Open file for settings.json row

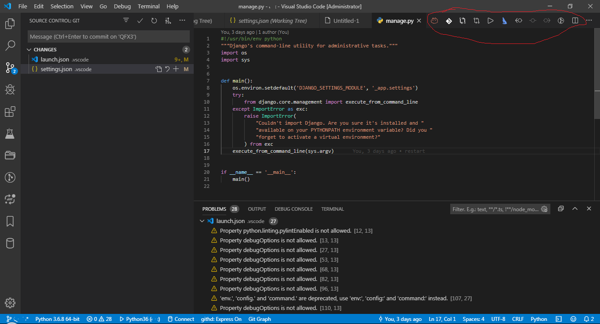click(x=159, y=69)
